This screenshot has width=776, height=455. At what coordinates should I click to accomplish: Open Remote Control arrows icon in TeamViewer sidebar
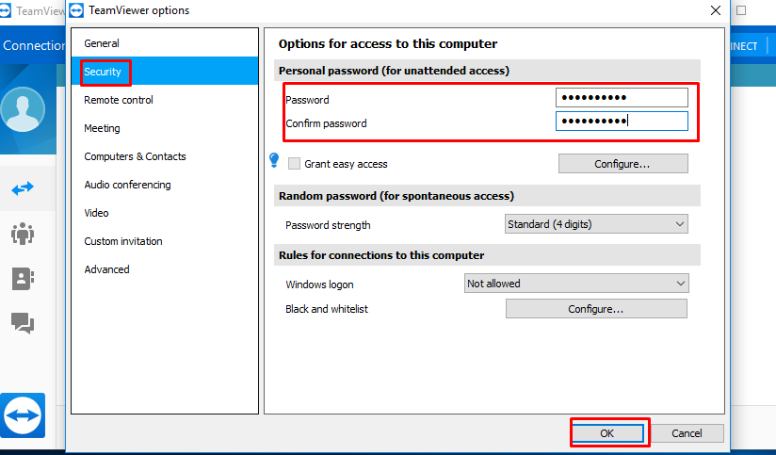tap(23, 188)
